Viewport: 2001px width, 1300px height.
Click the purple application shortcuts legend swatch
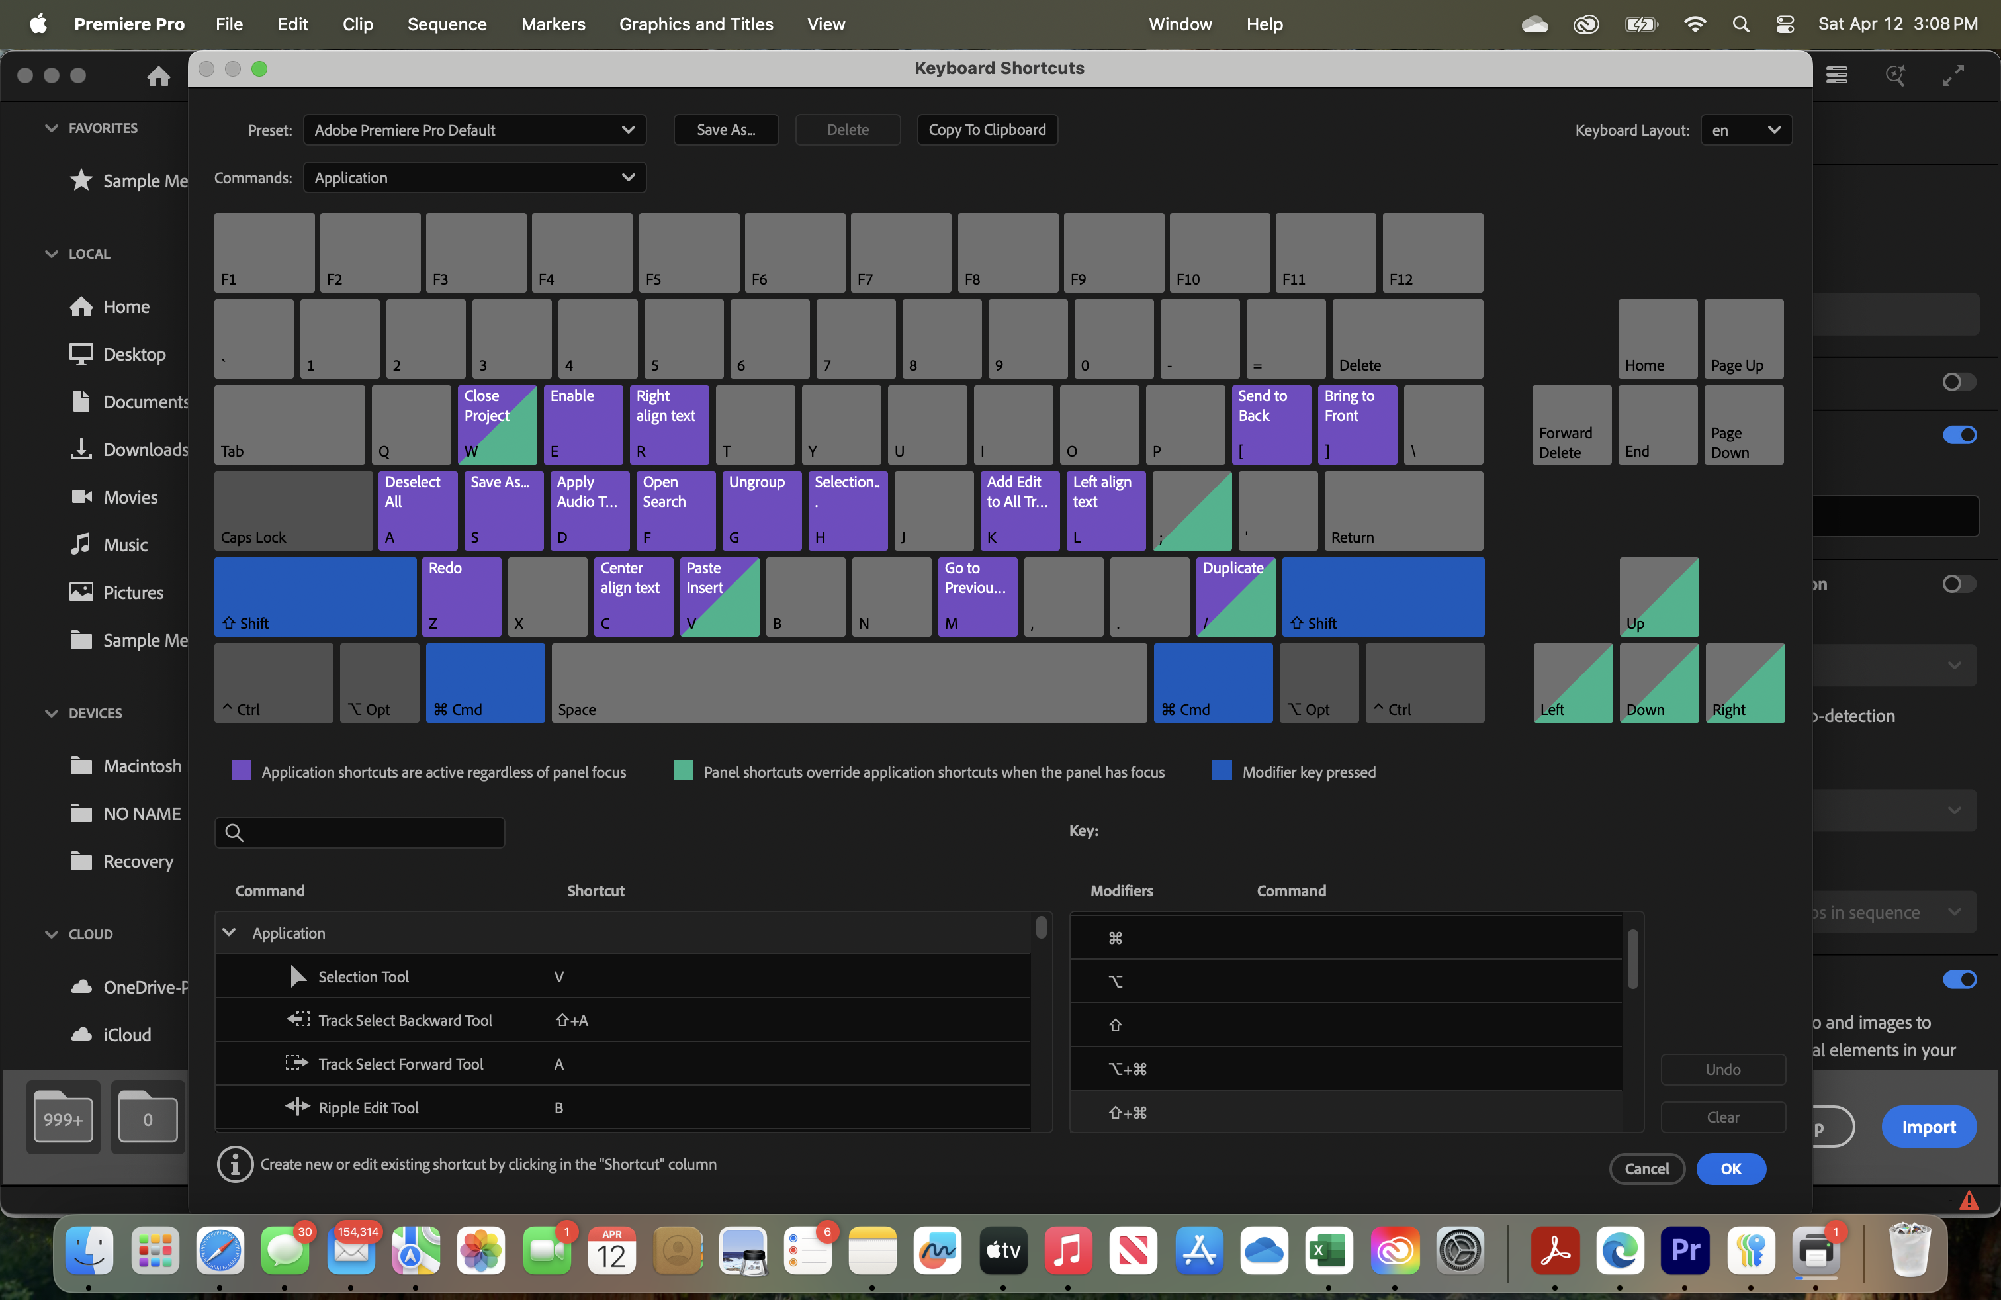point(242,770)
